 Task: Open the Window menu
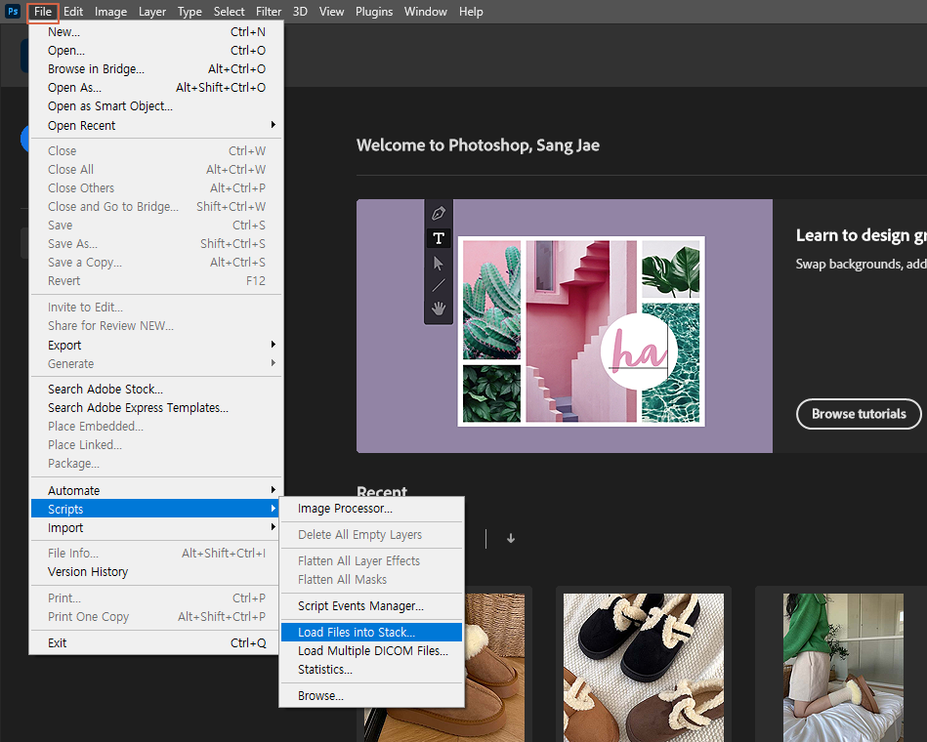point(426,11)
